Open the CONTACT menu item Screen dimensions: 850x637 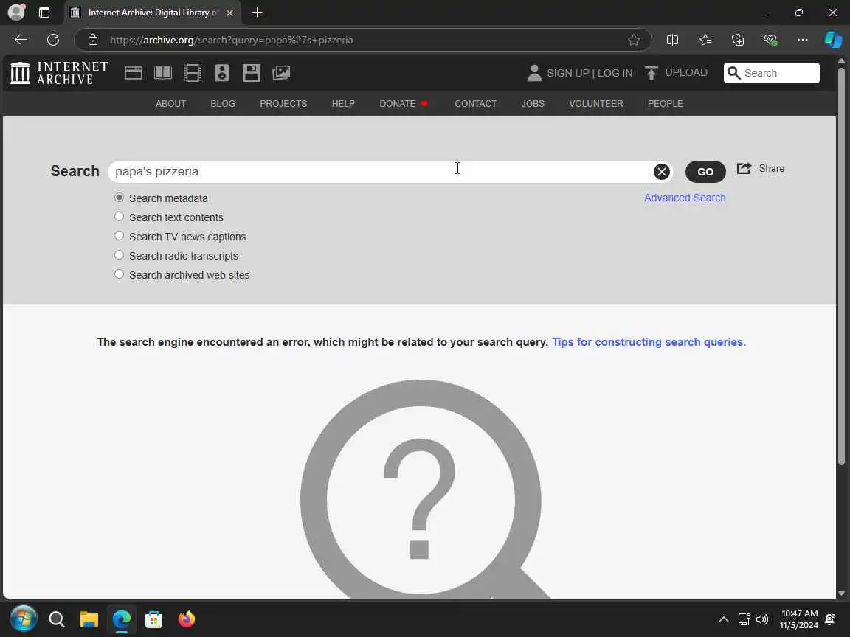(475, 103)
